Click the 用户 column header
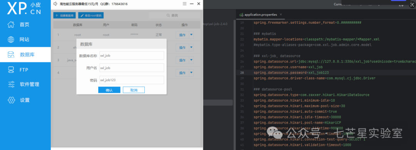The height and width of the screenshot is (150, 416). [x=106, y=25]
